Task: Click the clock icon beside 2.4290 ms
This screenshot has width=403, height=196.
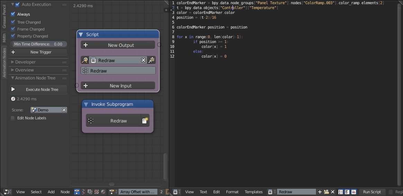Action: (14, 99)
